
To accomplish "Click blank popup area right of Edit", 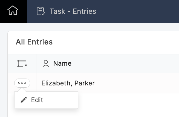I will (62, 100).
